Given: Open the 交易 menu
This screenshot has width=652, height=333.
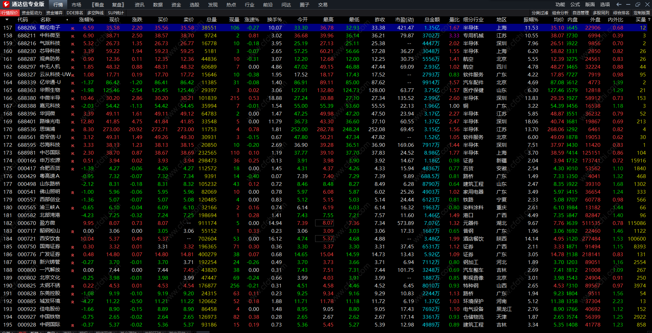Looking at the screenshot, I should (323, 5).
